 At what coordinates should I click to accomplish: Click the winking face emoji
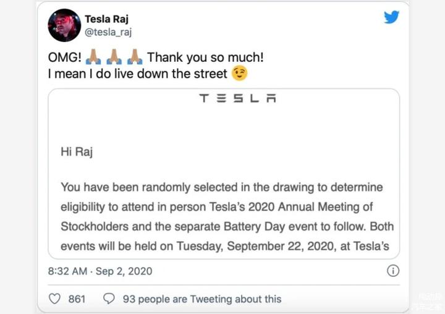click(240, 74)
